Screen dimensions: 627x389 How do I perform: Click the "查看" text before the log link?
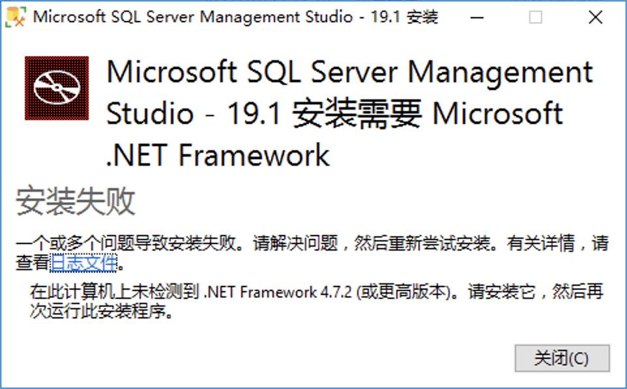(33, 264)
